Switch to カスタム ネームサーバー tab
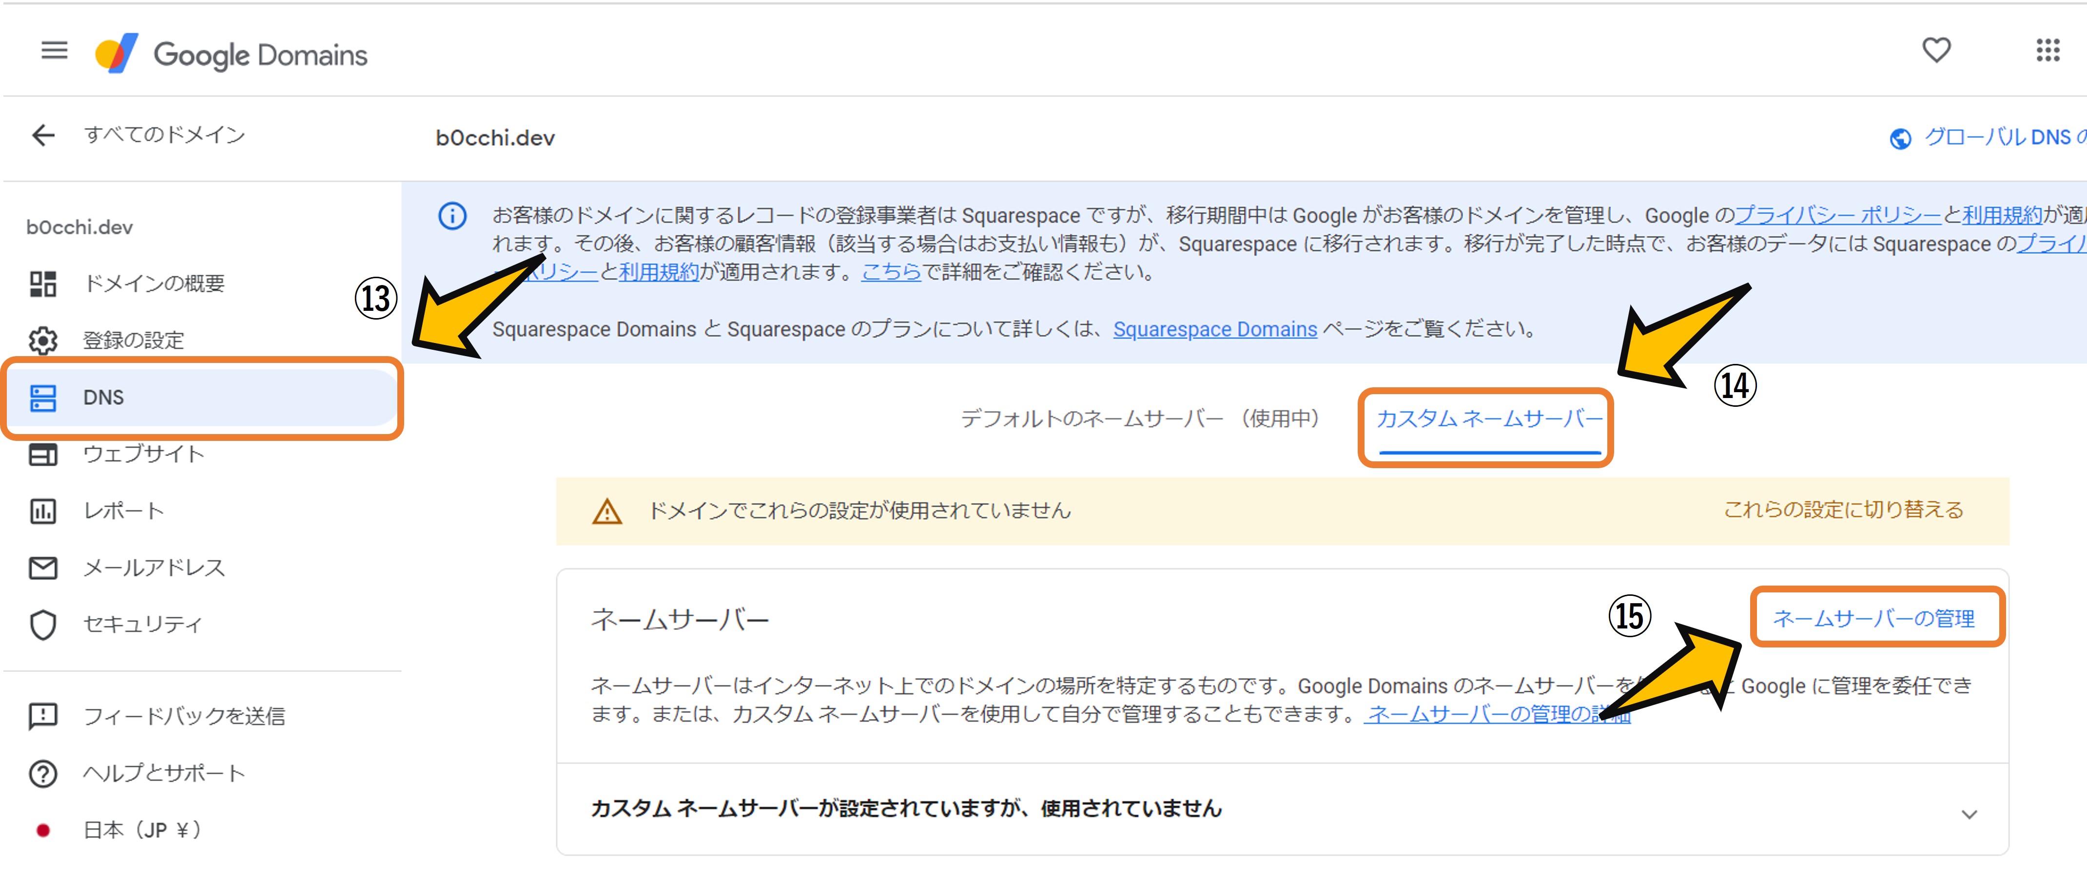 click(1489, 418)
